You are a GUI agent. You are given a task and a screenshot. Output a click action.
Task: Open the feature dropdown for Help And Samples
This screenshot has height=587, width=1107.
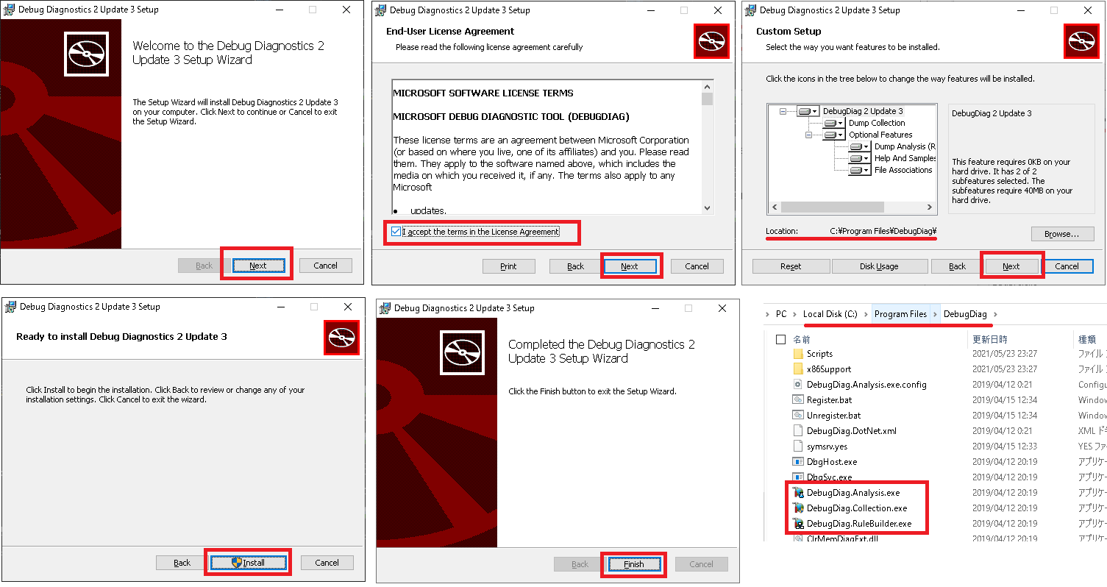click(860, 158)
